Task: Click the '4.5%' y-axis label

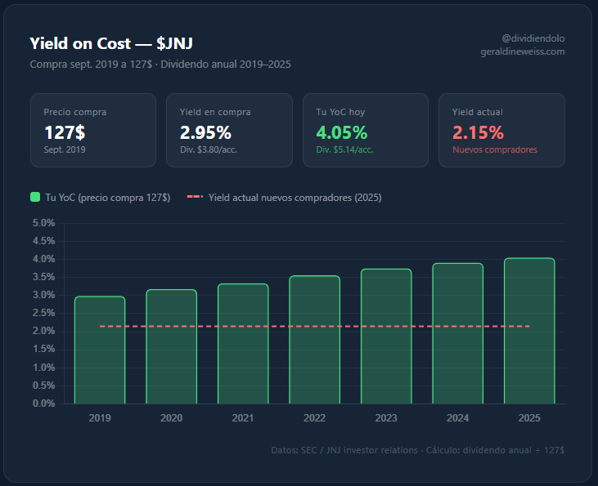Action: tap(44, 241)
